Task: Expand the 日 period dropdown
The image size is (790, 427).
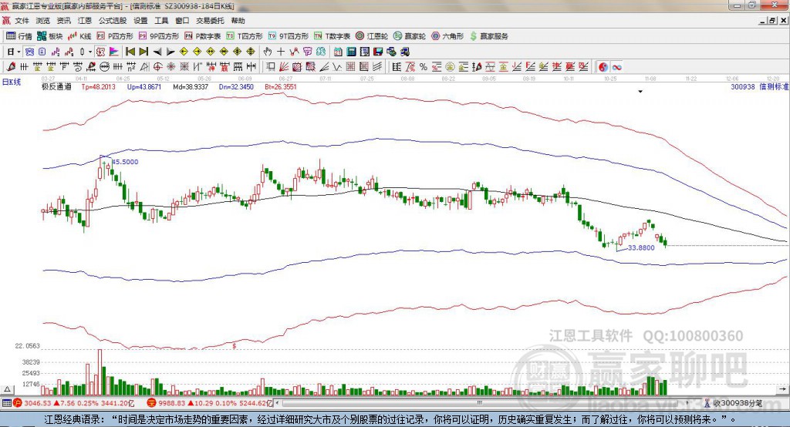Action: (x=19, y=52)
